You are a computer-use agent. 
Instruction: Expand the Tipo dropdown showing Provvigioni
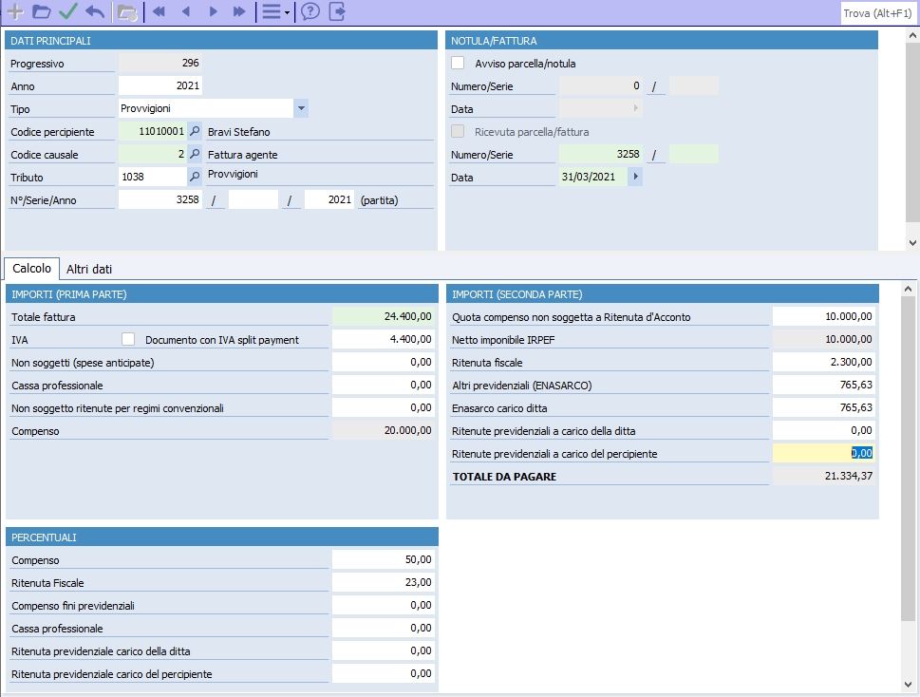(x=301, y=109)
